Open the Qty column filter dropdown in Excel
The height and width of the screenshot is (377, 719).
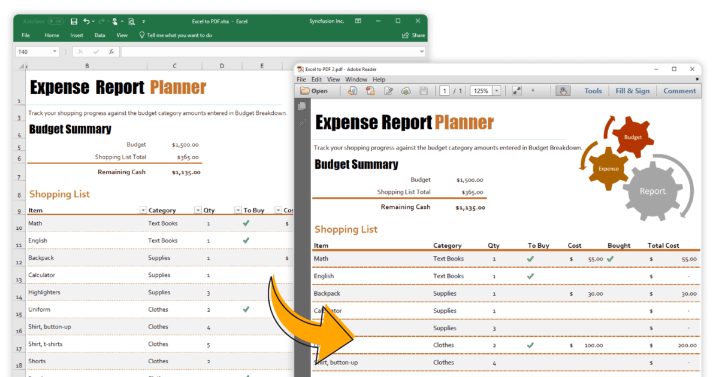pyautogui.click(x=238, y=210)
